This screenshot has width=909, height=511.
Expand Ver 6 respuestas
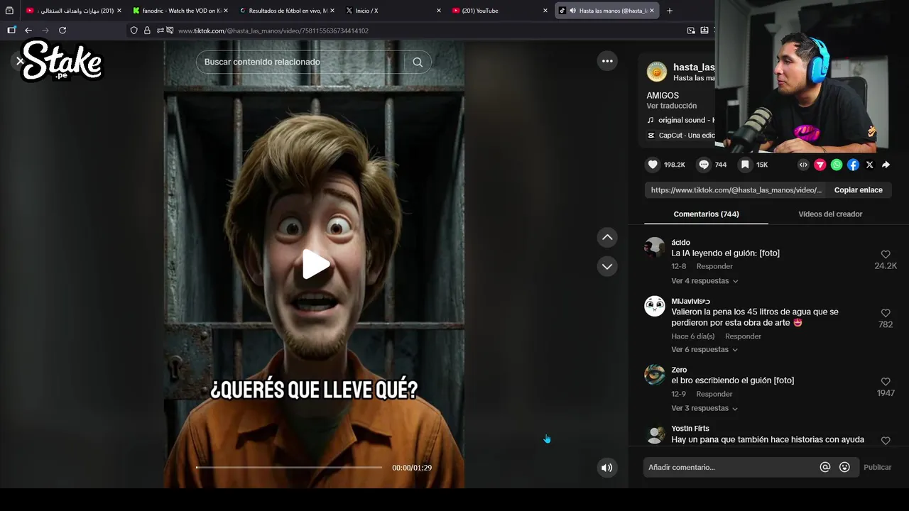coord(704,349)
